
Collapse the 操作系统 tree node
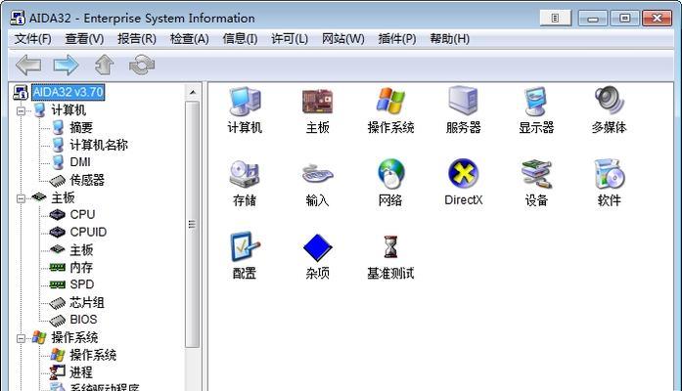click(21, 338)
